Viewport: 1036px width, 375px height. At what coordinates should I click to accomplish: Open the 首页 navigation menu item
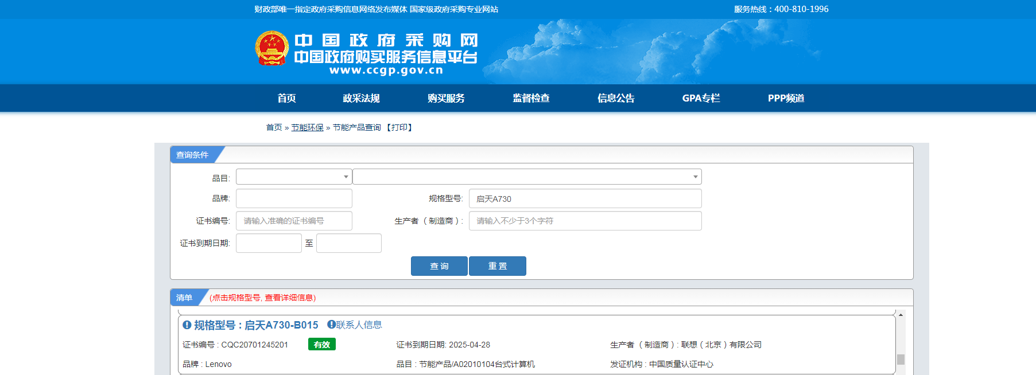point(286,98)
